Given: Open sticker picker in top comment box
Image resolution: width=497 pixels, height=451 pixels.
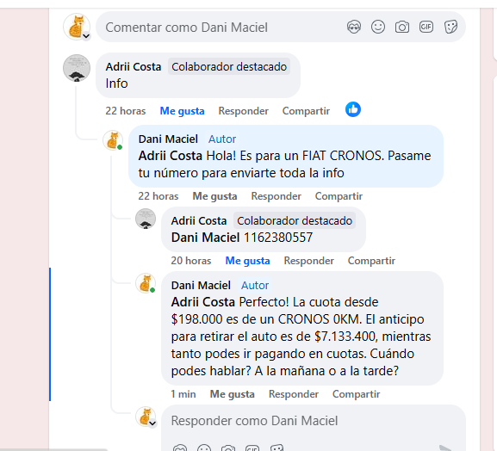Looking at the screenshot, I should (450, 27).
